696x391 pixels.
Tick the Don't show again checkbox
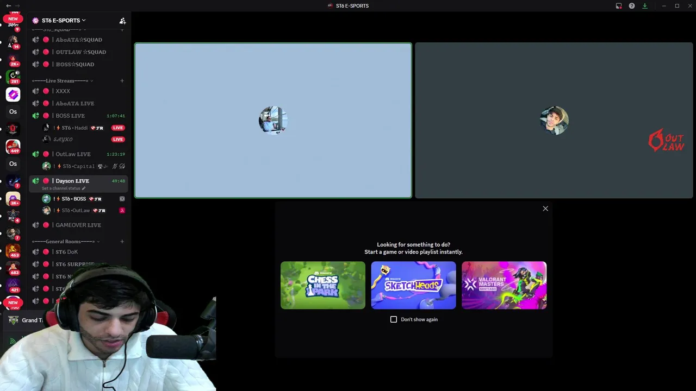(394, 319)
